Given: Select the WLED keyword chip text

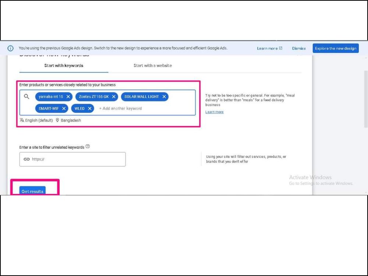Looking at the screenshot, I should click(x=79, y=109).
